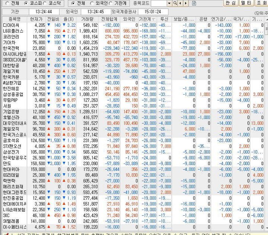Select the 한국전력 stock row

tap(133, 48)
